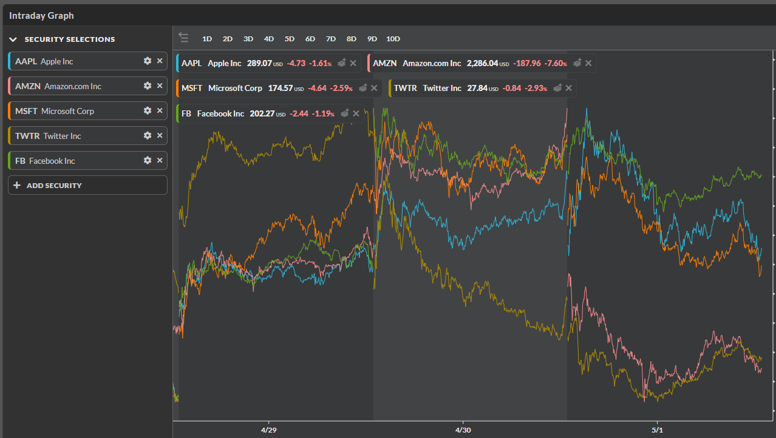776x438 pixels.
Task: Open settings gear for AAPL Apple Inc
Action: tap(147, 61)
